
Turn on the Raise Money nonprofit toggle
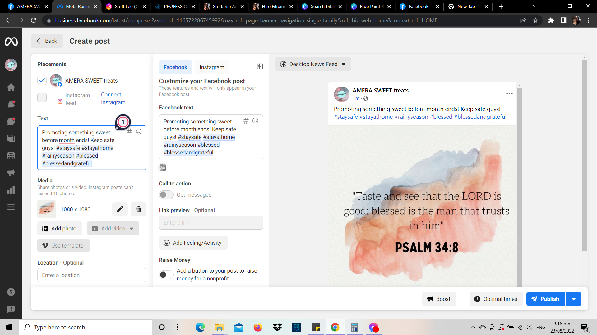166,275
